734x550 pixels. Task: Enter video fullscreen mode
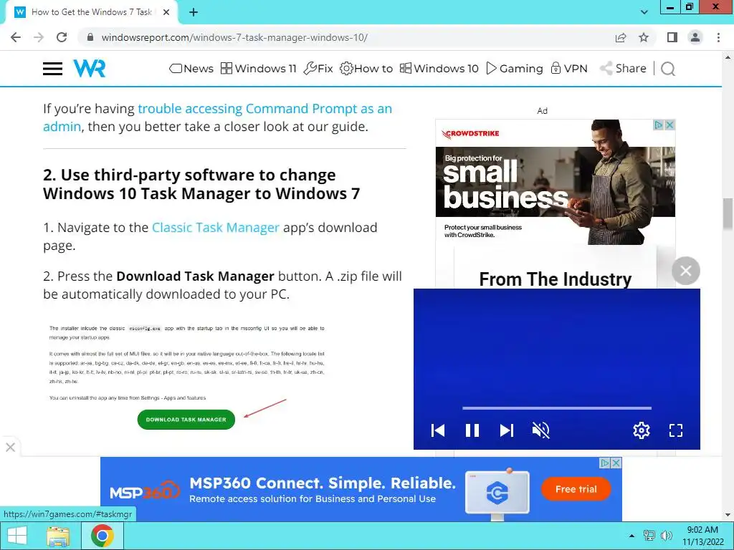(675, 430)
